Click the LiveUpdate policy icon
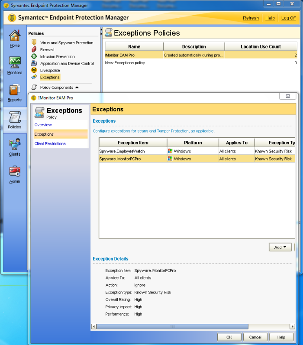This screenshot has width=303, height=345. click(34, 70)
